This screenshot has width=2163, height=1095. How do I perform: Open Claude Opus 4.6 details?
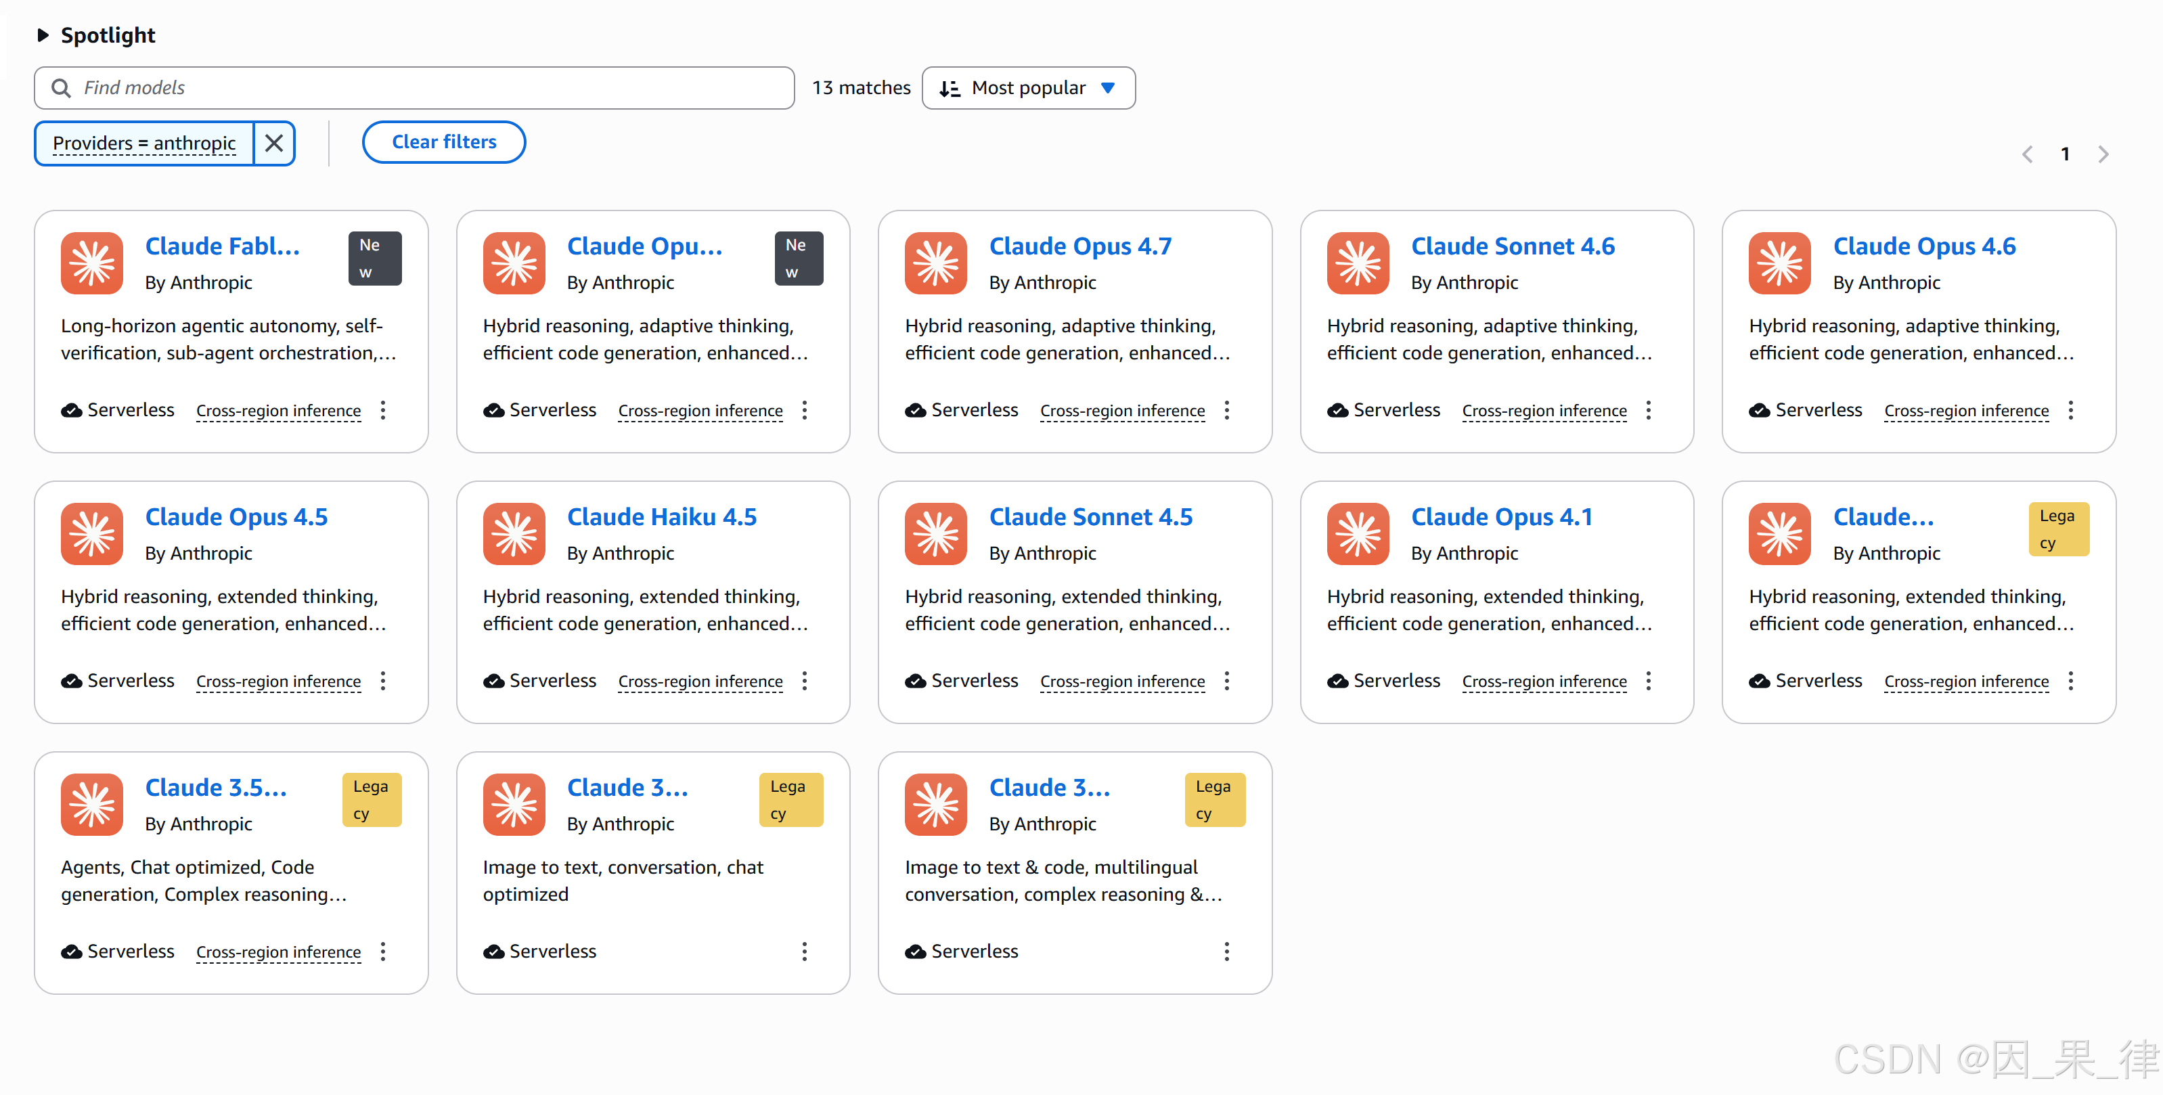(x=1925, y=246)
